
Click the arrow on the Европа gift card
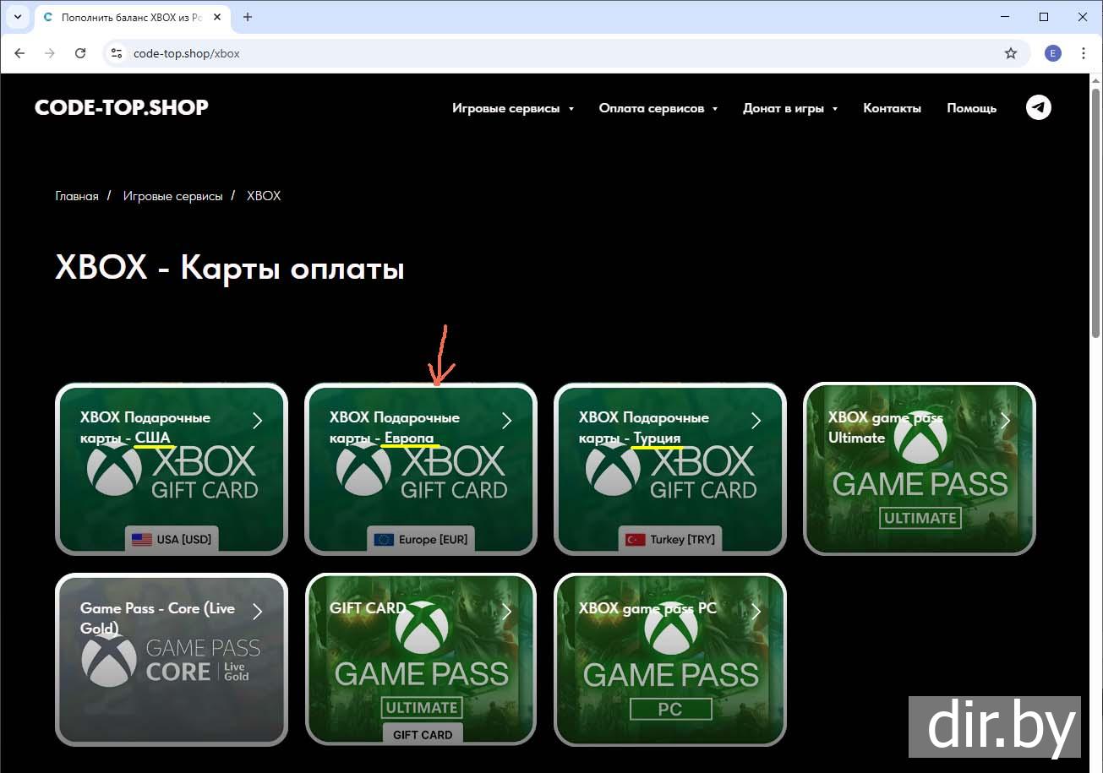click(x=507, y=420)
